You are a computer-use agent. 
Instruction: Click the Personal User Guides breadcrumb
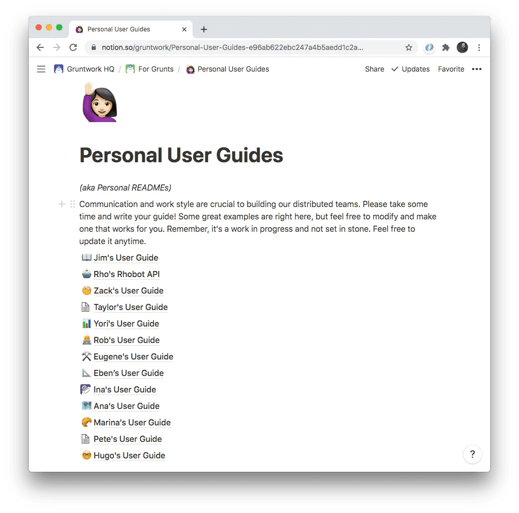pyautogui.click(x=228, y=69)
